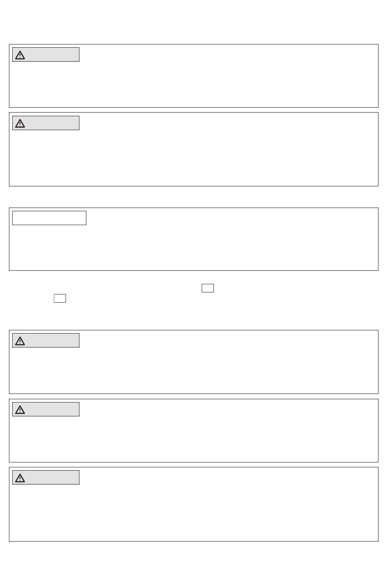Click the gray label box in the topmost panel
The image size is (387, 564).
[x=46, y=55]
